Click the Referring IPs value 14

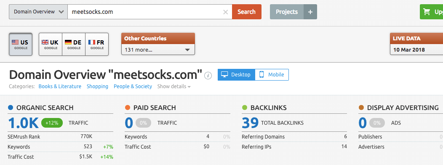(344, 147)
